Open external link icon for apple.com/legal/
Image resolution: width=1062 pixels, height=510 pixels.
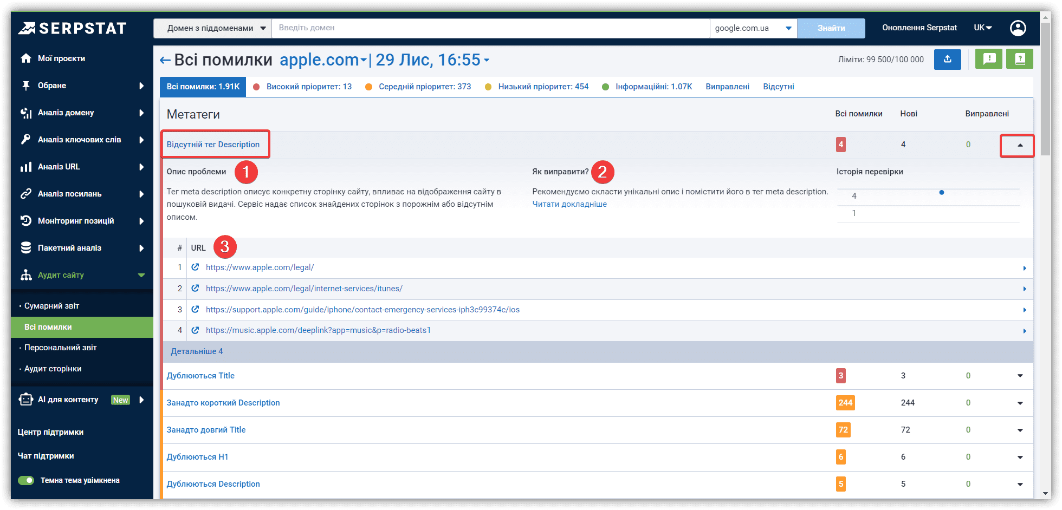coord(195,267)
